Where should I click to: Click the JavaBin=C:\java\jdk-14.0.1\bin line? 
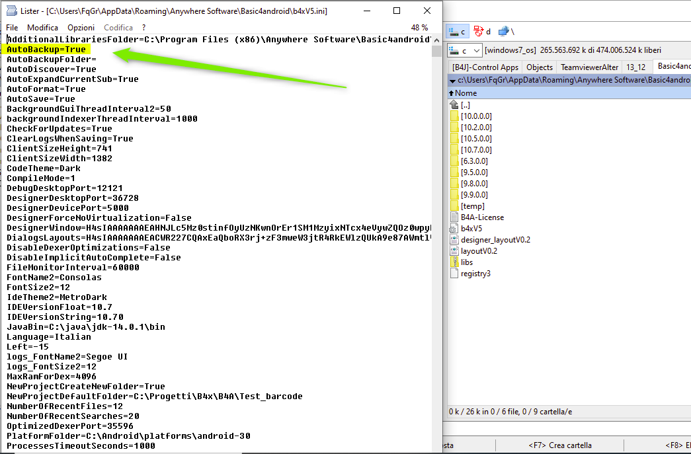(x=86, y=327)
